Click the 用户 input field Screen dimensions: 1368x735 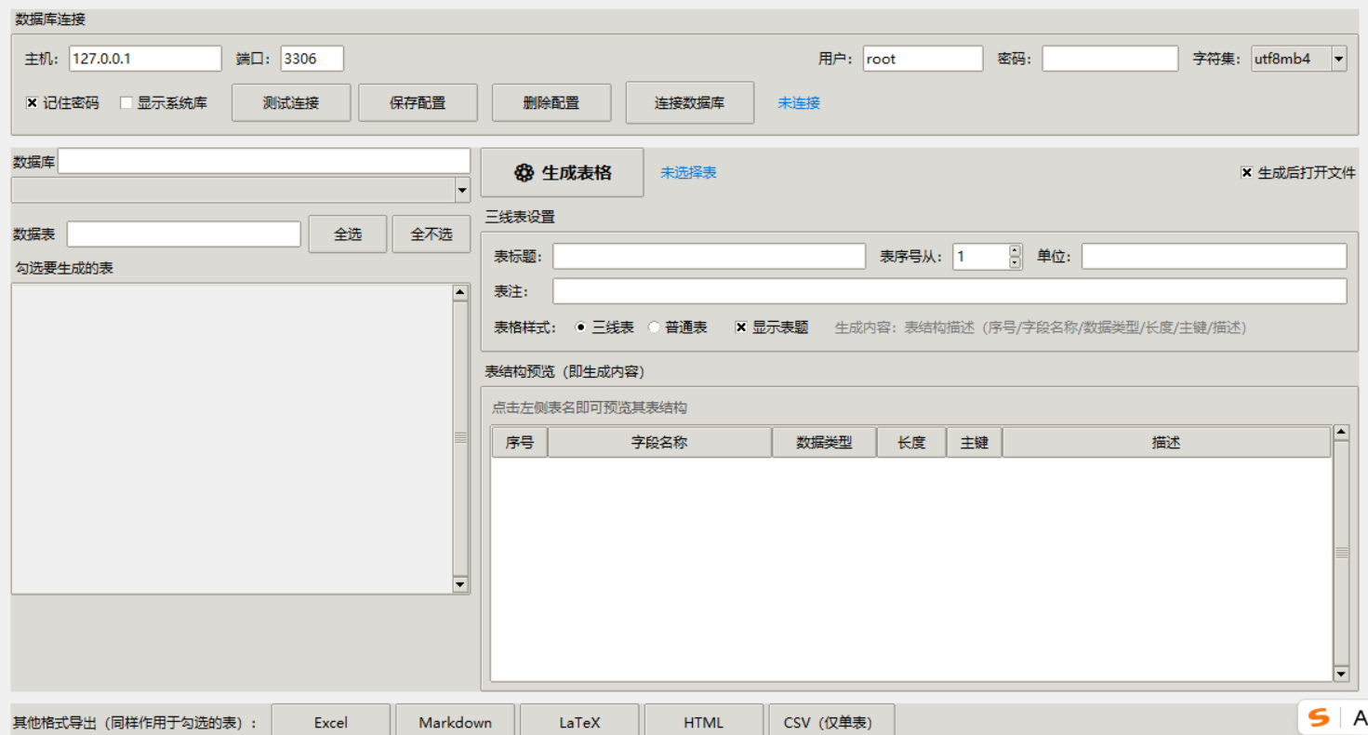(x=923, y=59)
